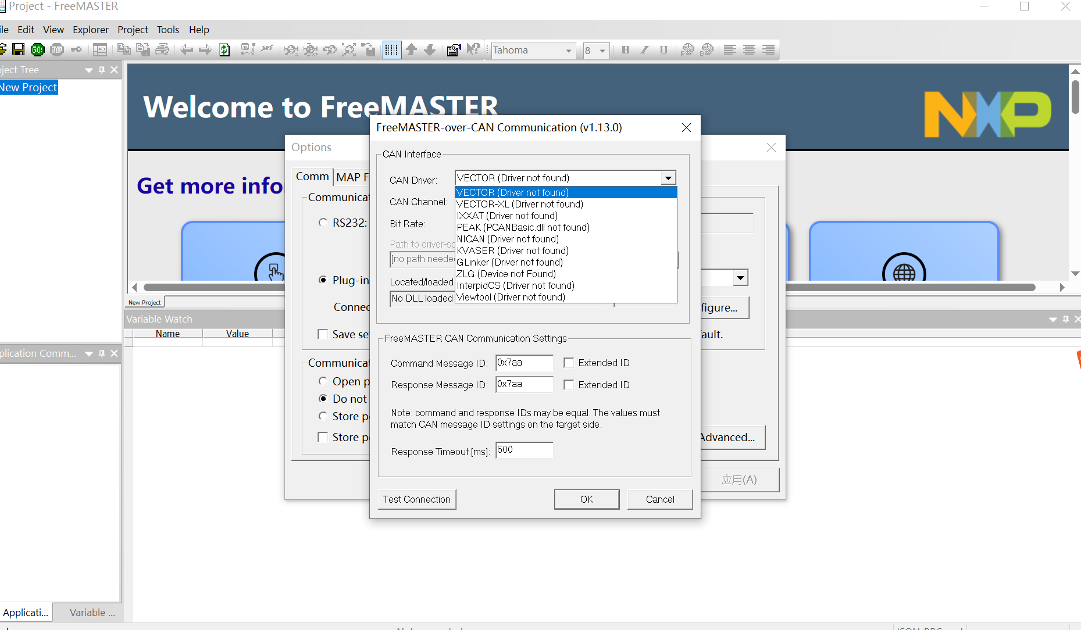Apply bold formatting from the toolbar
Screen dimensions: 1081x630
(625, 50)
